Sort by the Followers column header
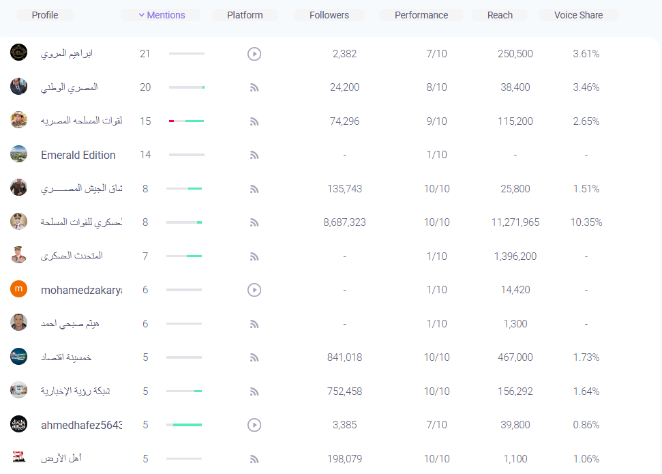Viewport: 662px width, 474px height. [329, 15]
